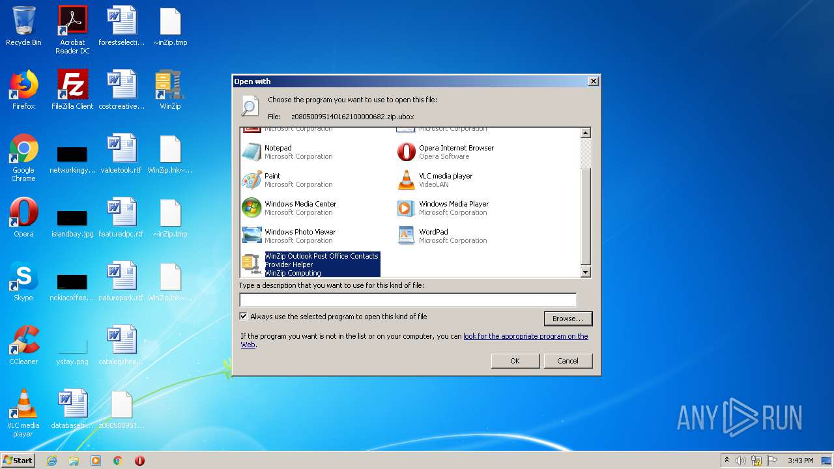
Task: Select WordPad in the program list
Action: [442, 236]
